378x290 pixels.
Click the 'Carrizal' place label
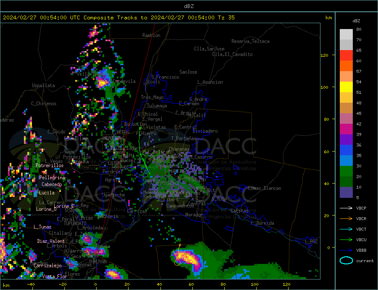tap(137, 212)
